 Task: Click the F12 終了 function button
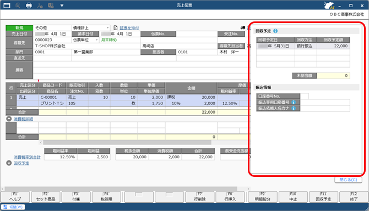(x=354, y=197)
